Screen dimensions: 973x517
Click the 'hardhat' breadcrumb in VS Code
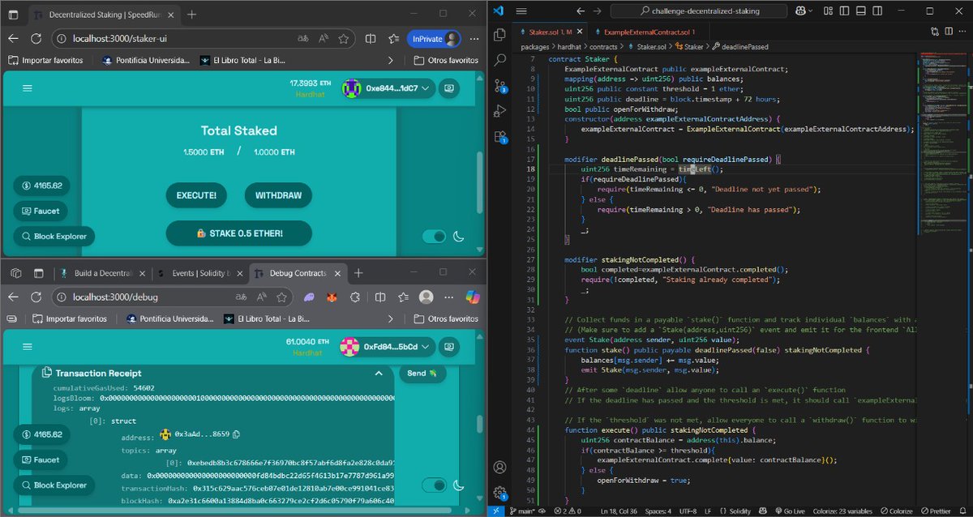(570, 47)
